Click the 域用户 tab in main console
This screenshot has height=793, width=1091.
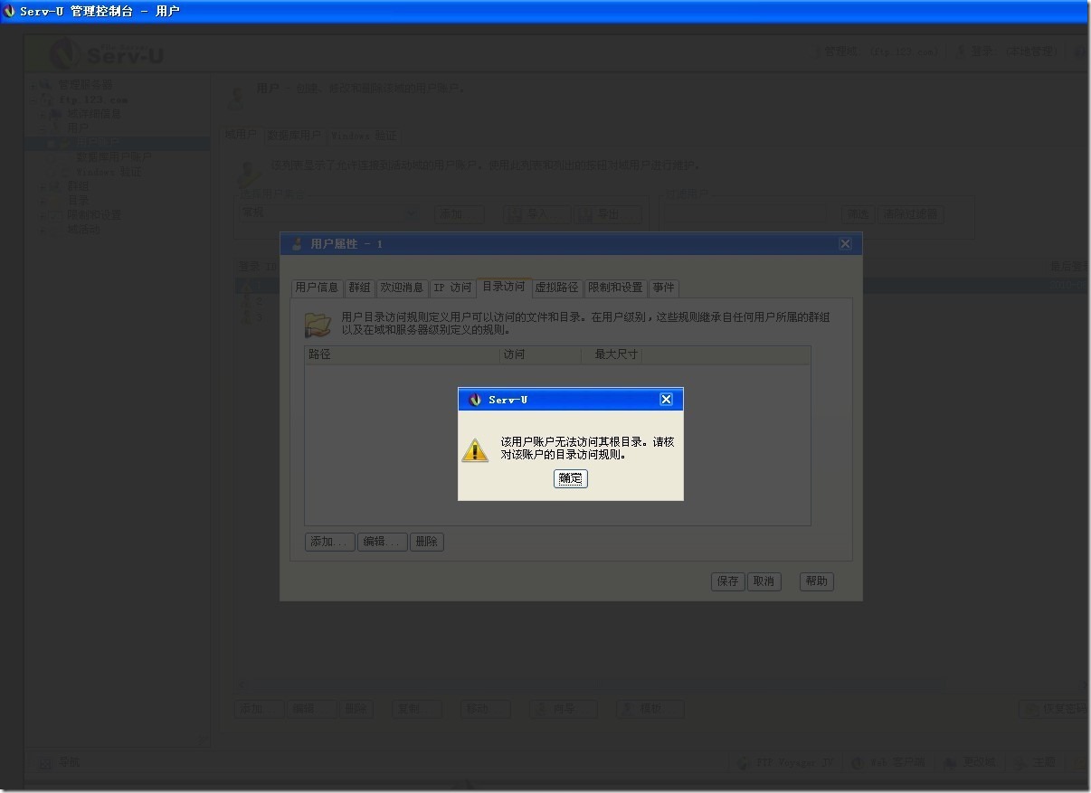241,135
